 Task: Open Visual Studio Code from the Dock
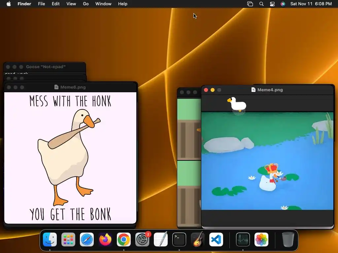point(216,239)
